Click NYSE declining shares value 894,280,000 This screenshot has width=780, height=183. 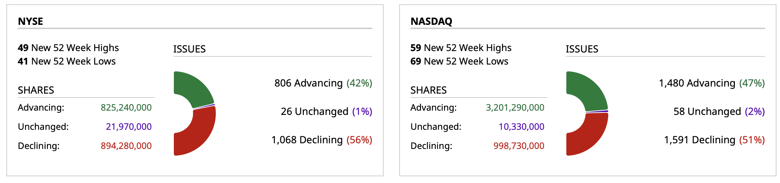coord(126,146)
